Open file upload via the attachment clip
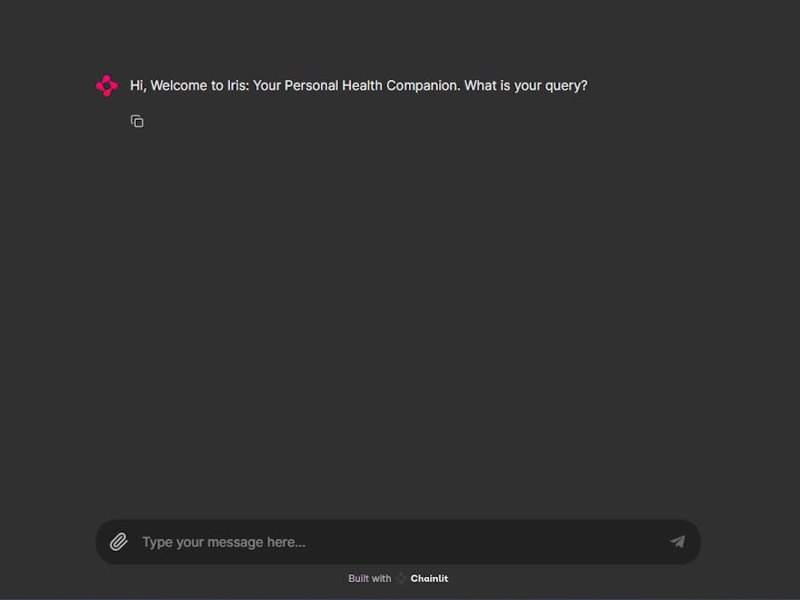The image size is (800, 600). click(119, 542)
